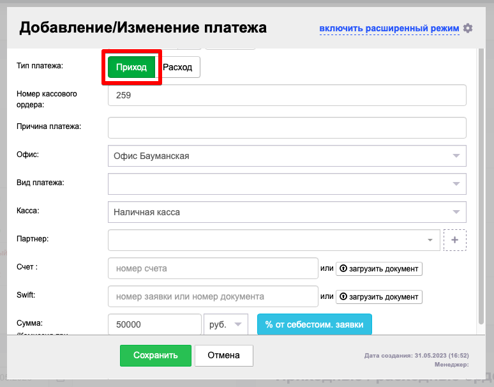Focus the Swift номер заявки field
Viewport: 494px width, 387px height.
pyautogui.click(x=213, y=296)
